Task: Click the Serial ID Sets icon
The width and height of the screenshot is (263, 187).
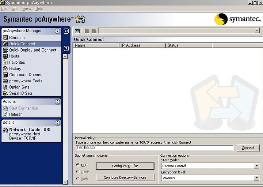Action: point(5,93)
